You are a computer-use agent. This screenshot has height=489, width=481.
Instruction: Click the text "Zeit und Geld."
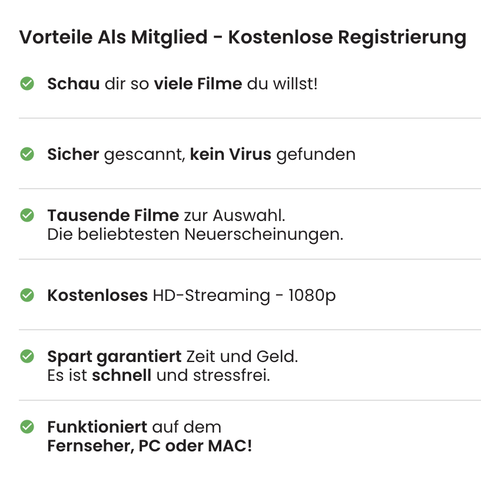click(x=242, y=356)
